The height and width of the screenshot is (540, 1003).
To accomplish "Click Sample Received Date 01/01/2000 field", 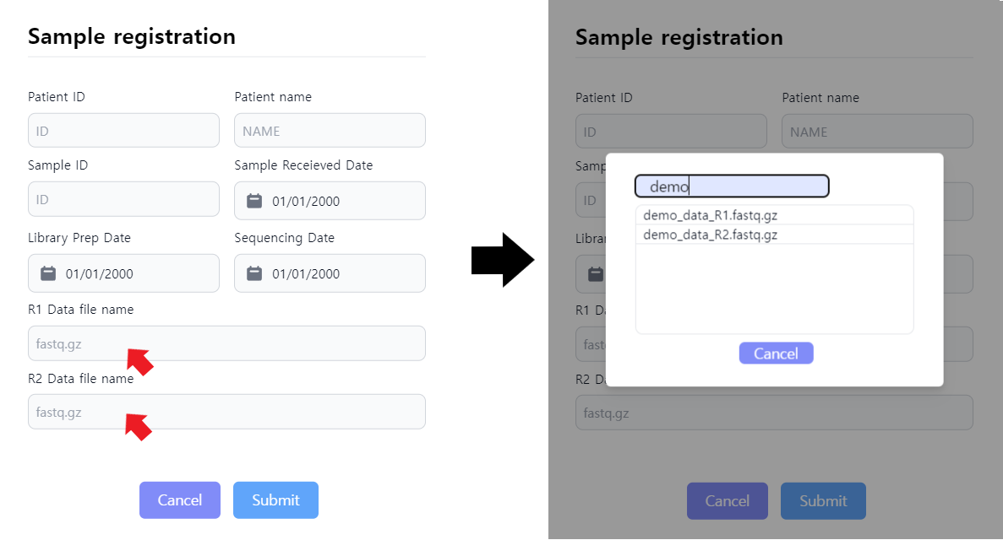I will point(330,201).
